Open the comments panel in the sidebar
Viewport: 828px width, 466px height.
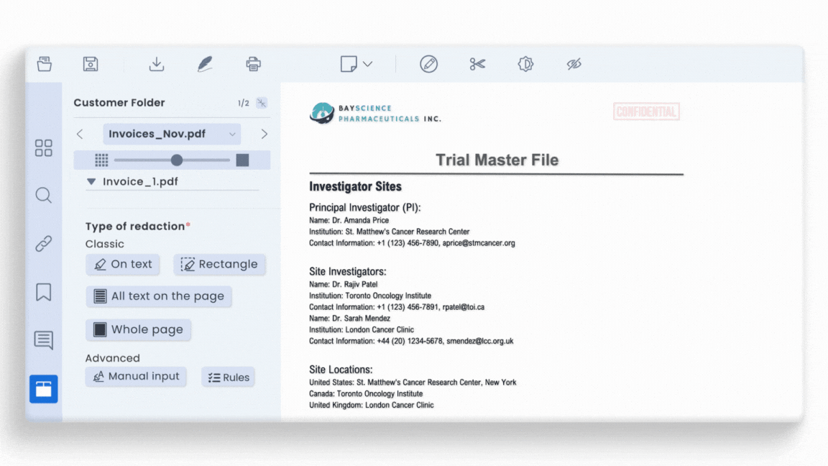43,339
